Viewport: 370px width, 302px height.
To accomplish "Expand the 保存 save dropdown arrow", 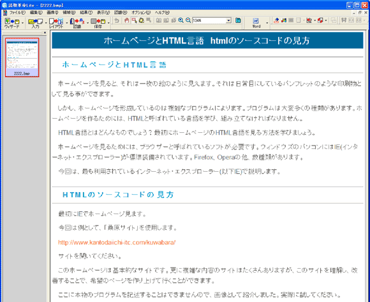I will coord(108,23).
